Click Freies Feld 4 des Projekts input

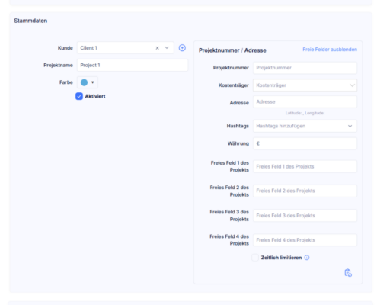click(305, 240)
